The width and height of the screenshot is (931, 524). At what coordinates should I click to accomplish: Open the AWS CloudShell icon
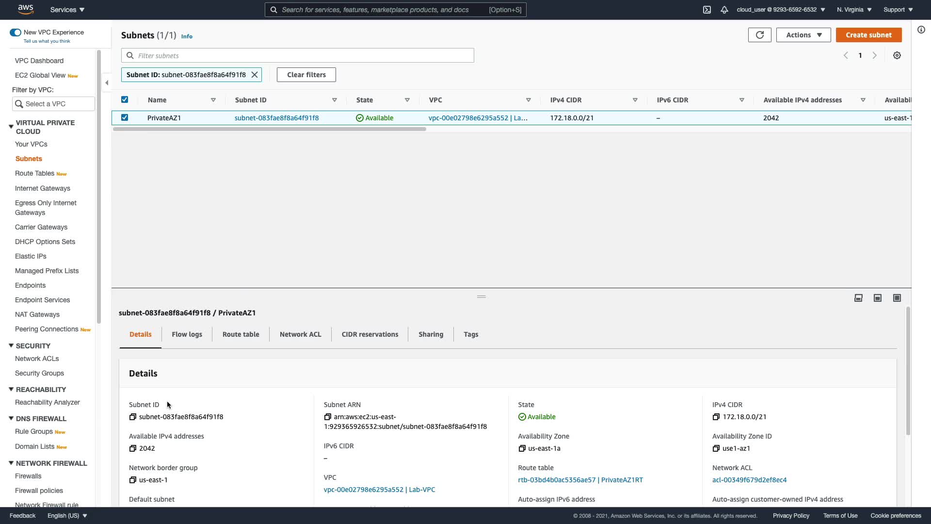[x=707, y=10]
